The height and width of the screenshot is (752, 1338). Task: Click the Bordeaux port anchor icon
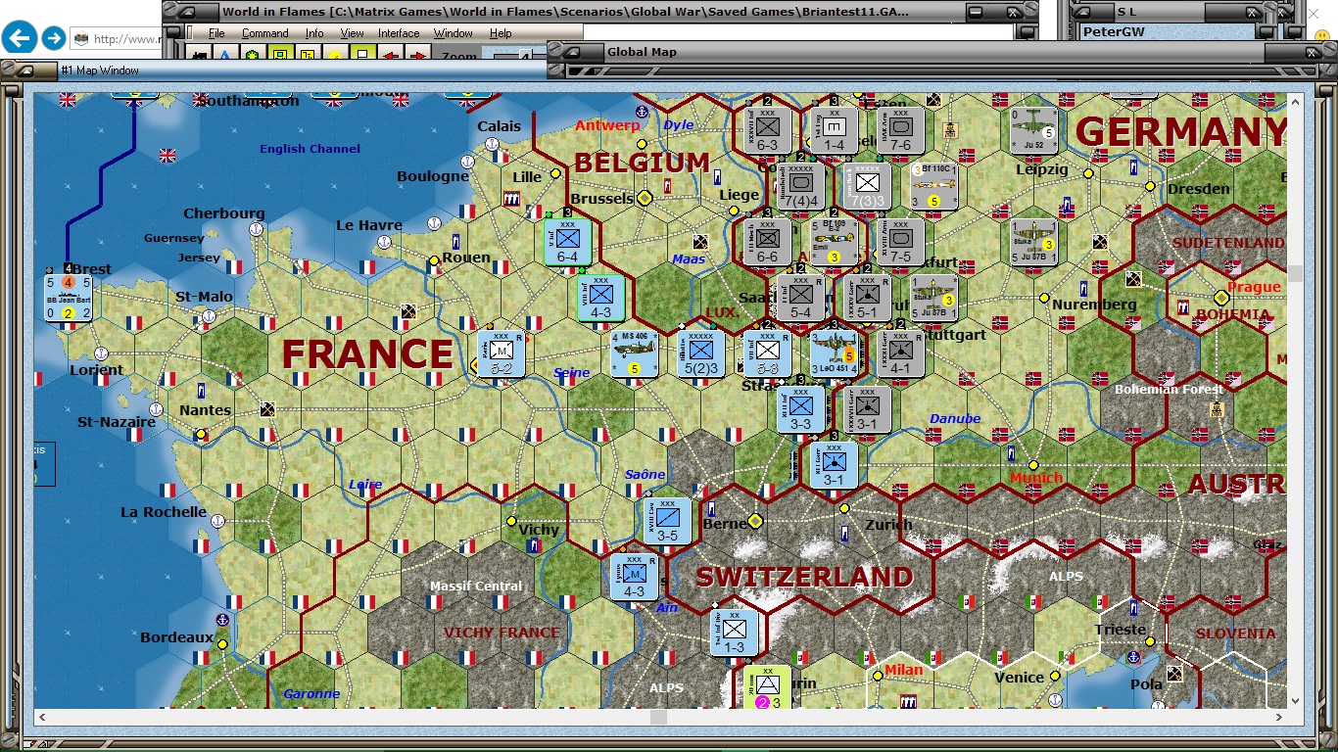click(x=221, y=620)
